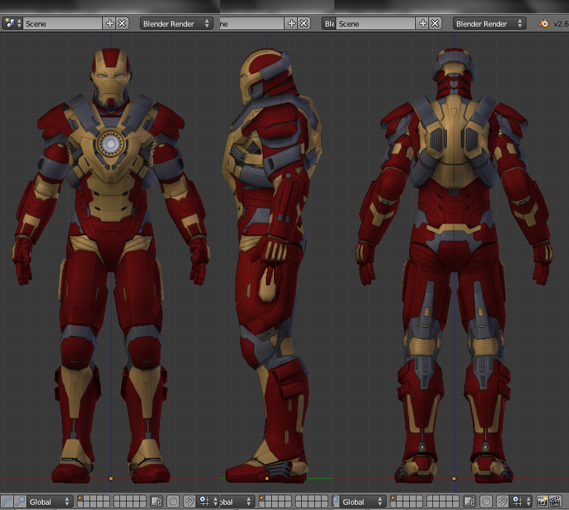Open the Global orientation dropdown in side view

[x=237, y=501]
